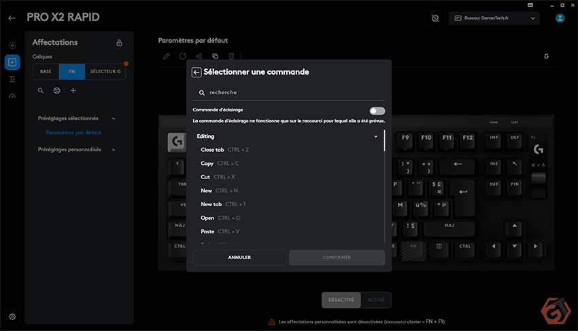578x331 pixels.
Task: Click the lock icon beside Affectations
Action: (119, 43)
